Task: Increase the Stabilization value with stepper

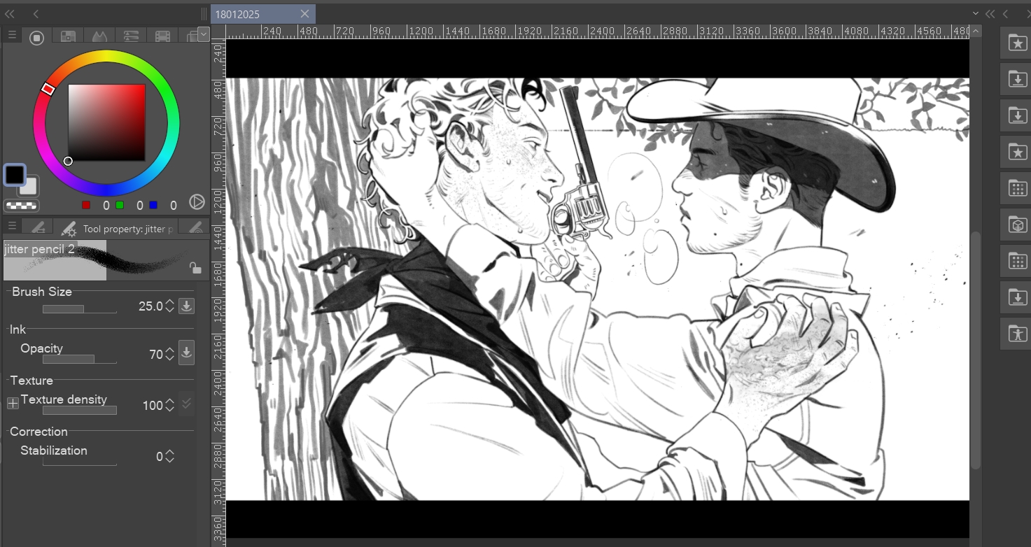Action: point(169,453)
